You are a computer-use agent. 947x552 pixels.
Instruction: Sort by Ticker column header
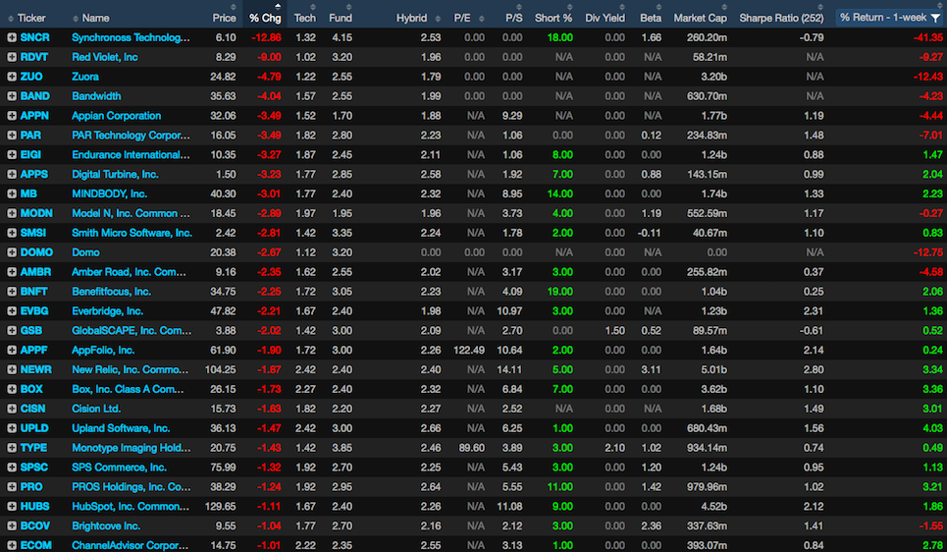(31, 18)
